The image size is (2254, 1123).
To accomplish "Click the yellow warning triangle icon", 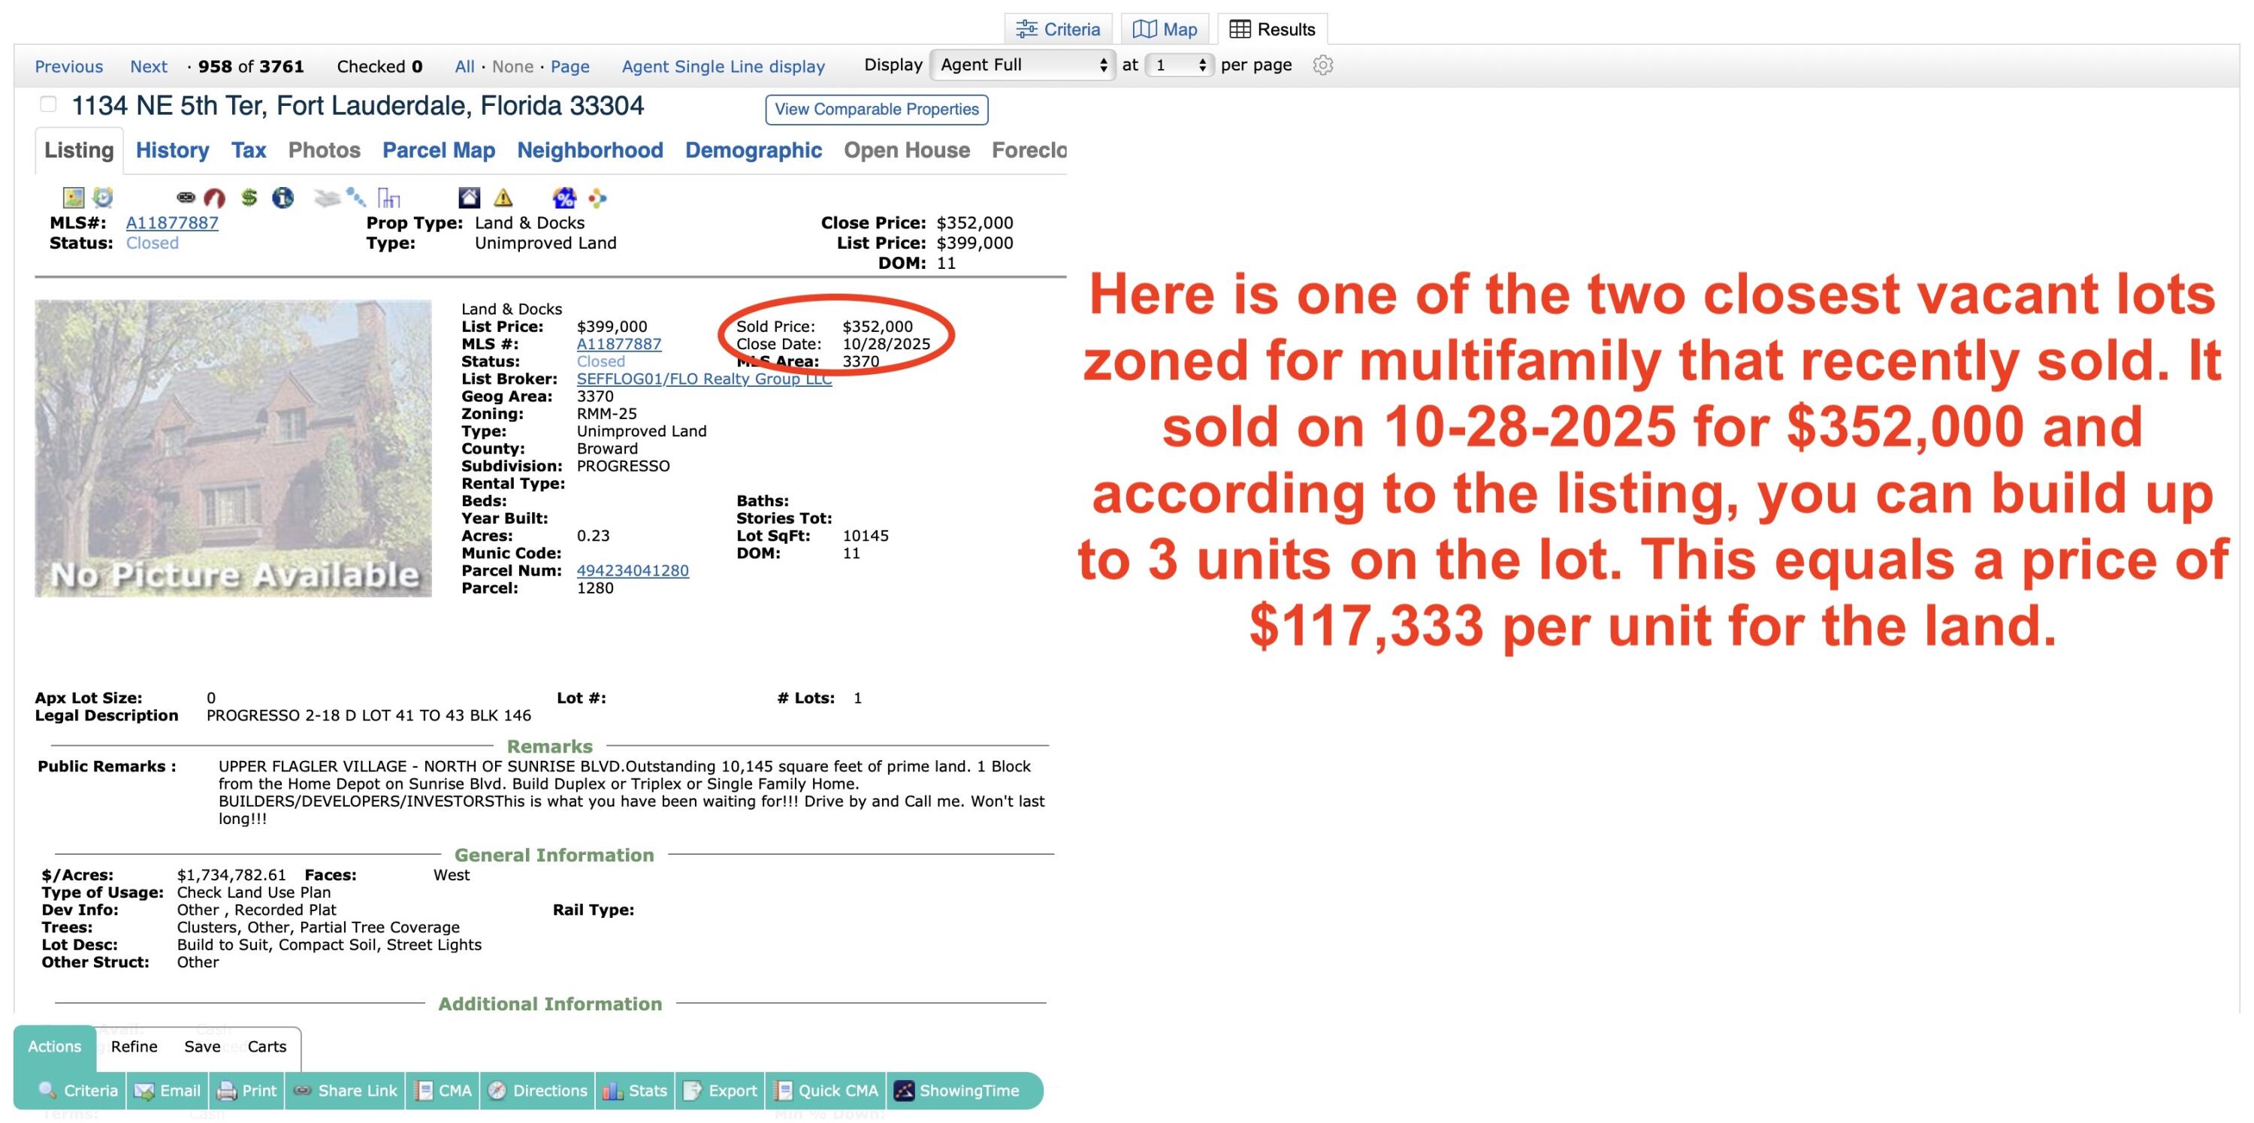I will tap(503, 198).
